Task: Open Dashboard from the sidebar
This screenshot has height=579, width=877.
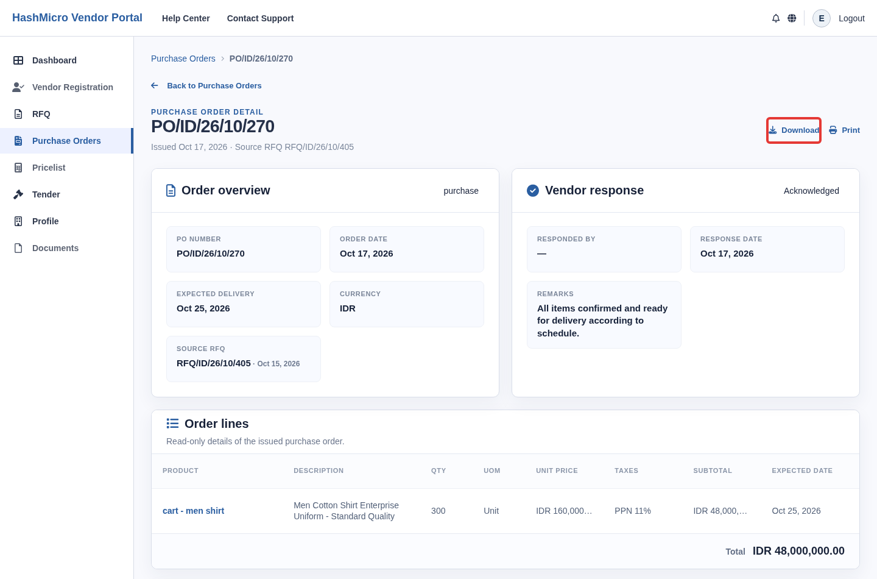Action: [x=66, y=60]
